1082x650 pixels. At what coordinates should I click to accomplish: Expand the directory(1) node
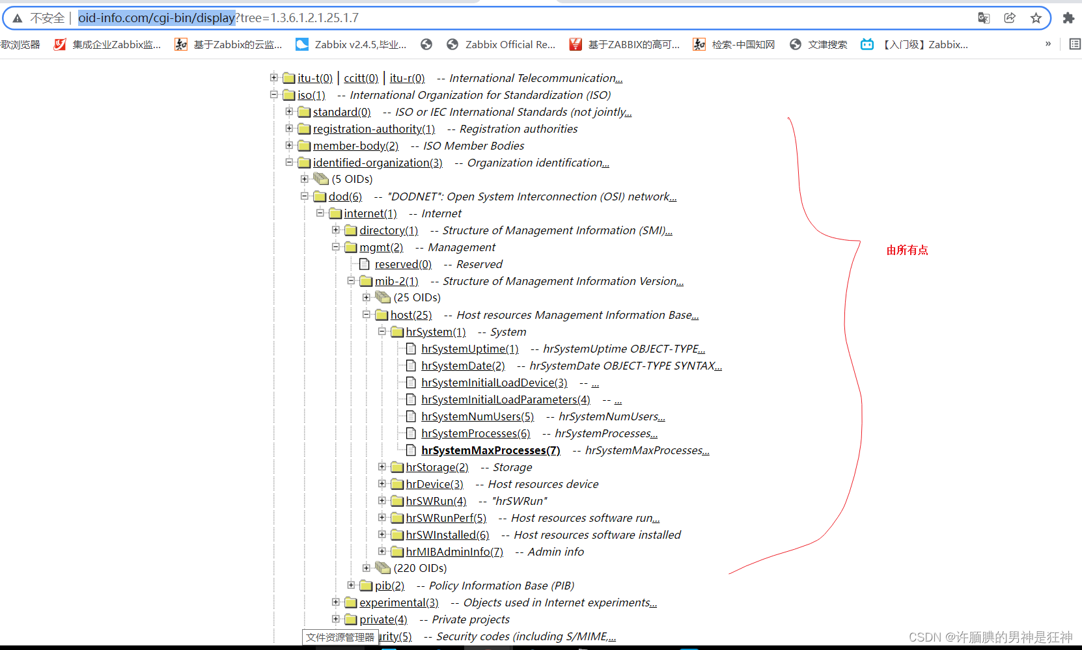tap(336, 230)
